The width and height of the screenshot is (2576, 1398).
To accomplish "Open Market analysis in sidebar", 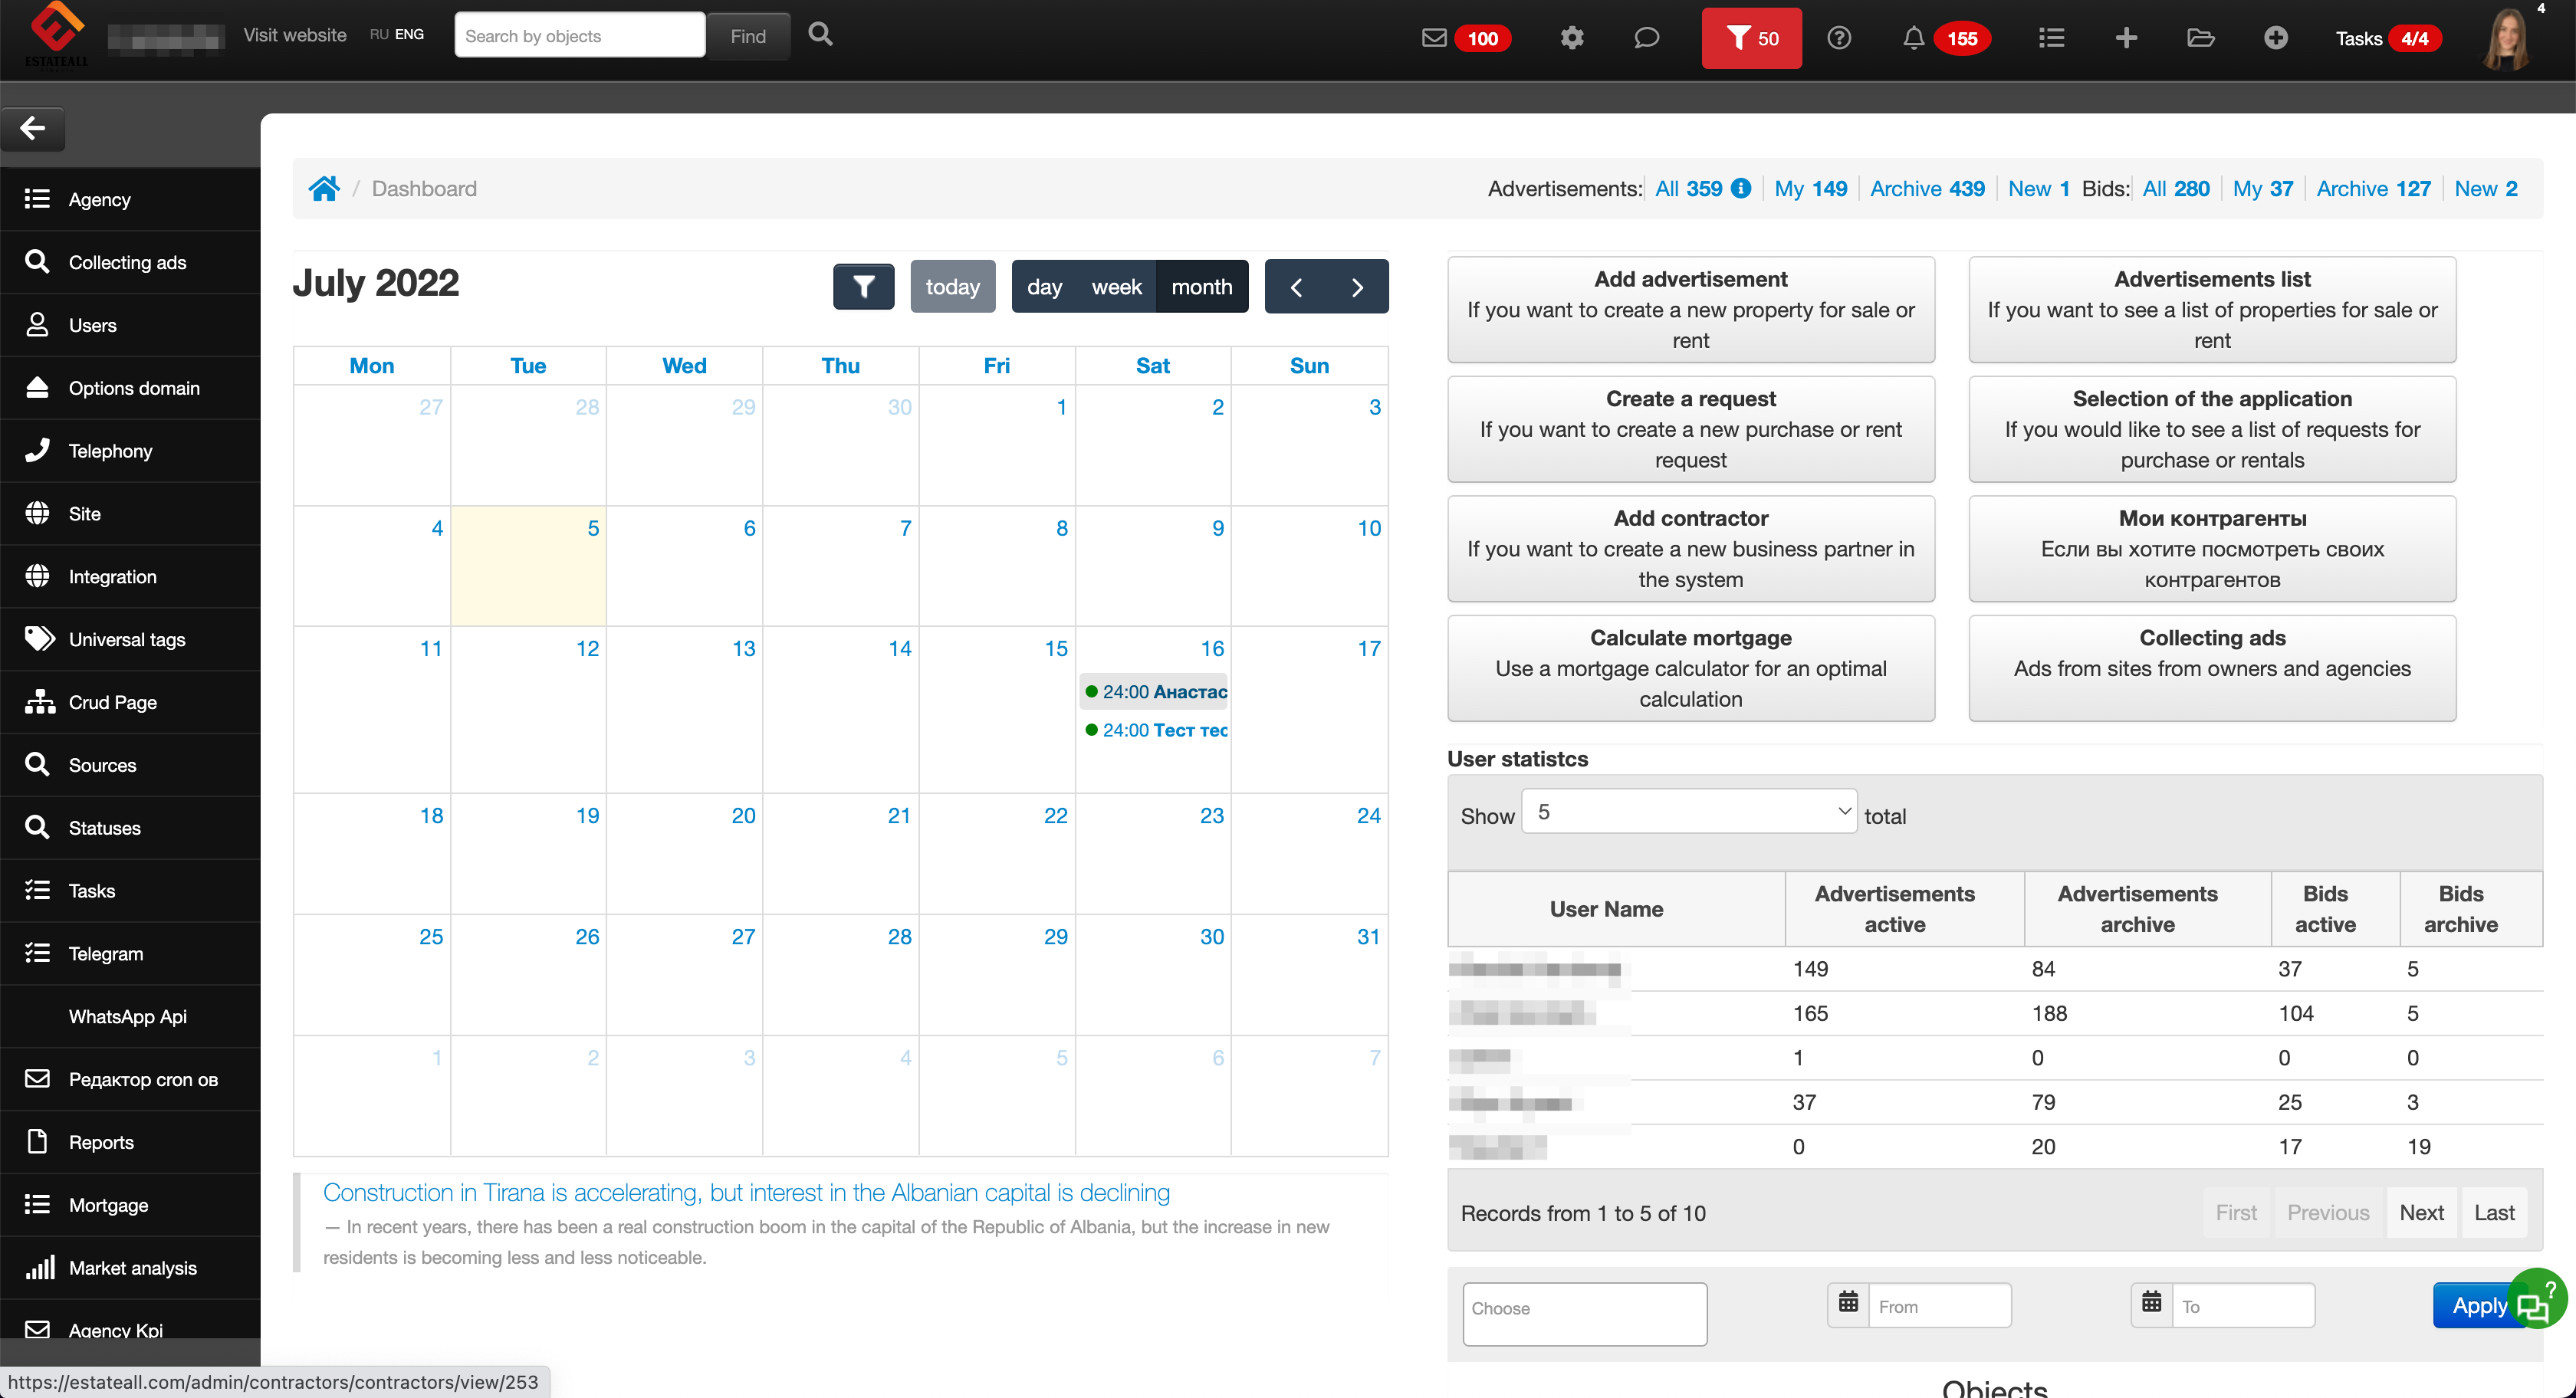I will click(x=132, y=1268).
